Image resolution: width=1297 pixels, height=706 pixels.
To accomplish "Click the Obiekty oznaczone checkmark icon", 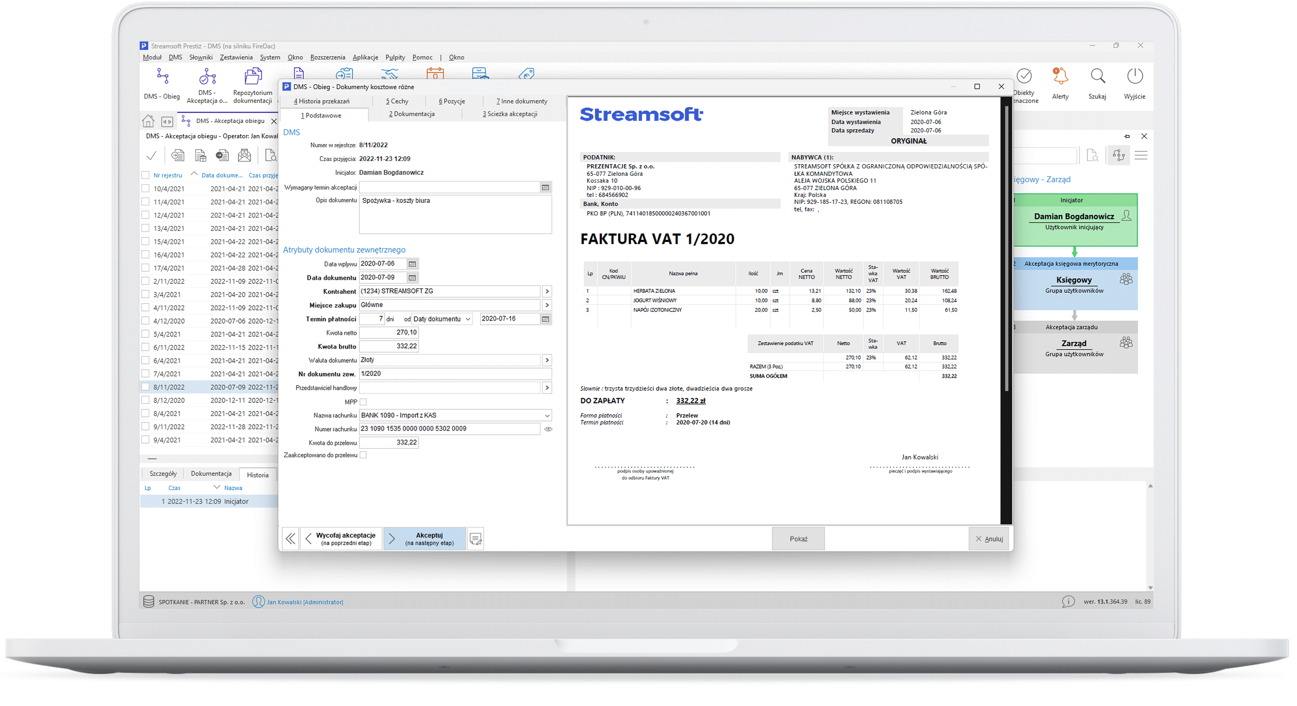I will tap(1024, 77).
